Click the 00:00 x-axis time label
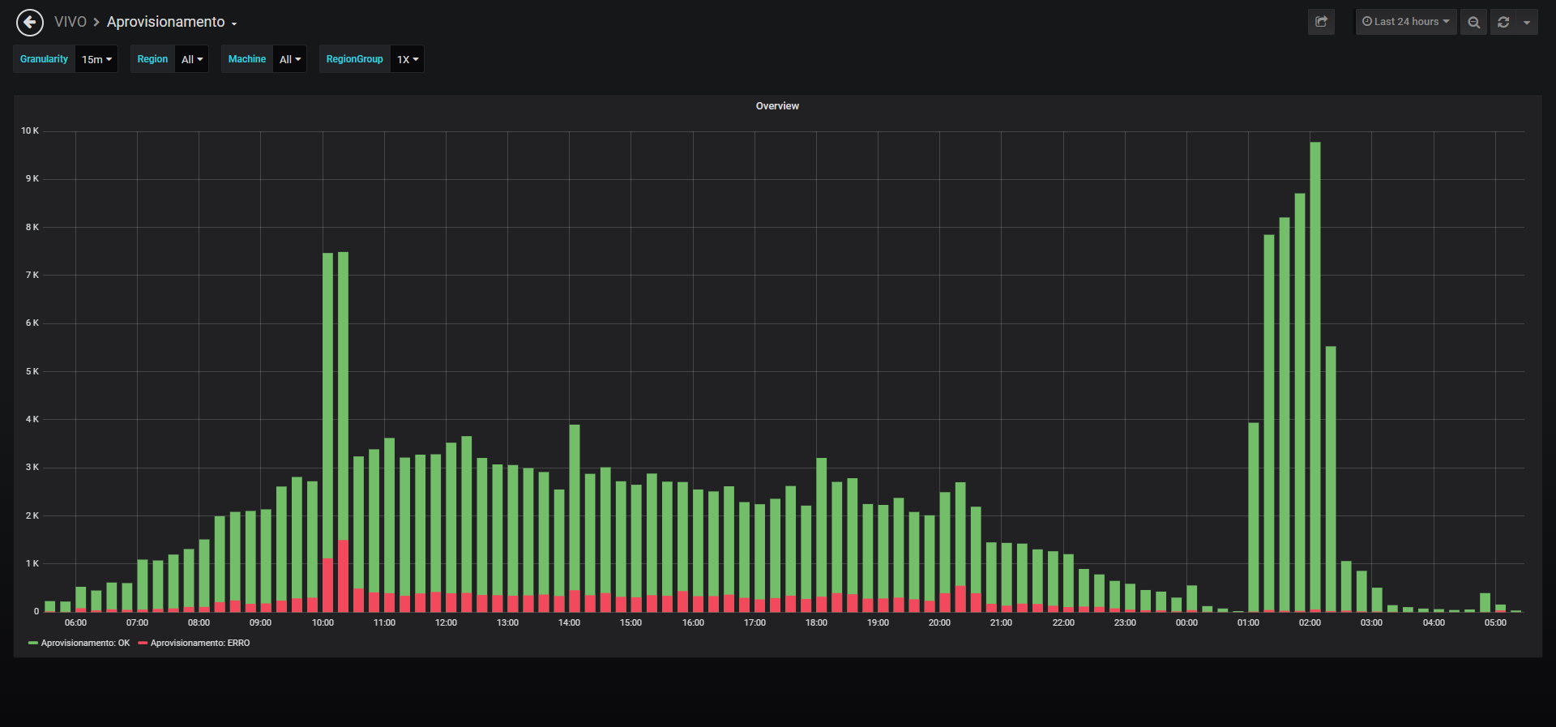 (1186, 622)
